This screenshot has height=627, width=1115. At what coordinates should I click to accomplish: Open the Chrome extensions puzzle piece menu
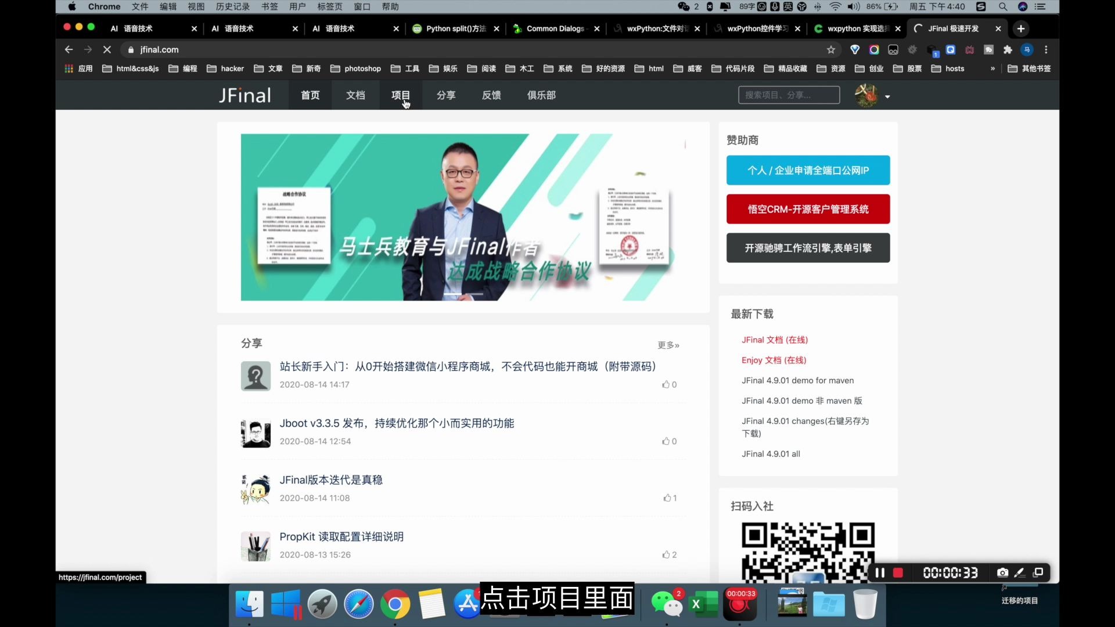pyautogui.click(x=1008, y=50)
